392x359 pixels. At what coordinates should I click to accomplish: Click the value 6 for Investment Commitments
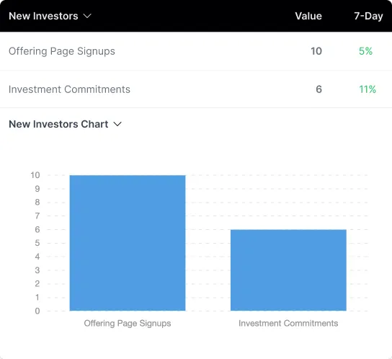pos(318,89)
